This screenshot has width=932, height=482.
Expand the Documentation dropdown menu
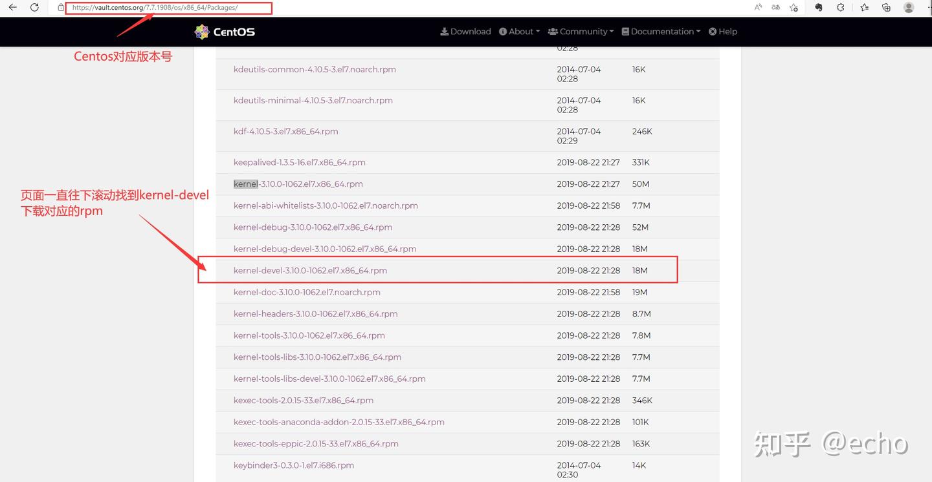pos(661,32)
